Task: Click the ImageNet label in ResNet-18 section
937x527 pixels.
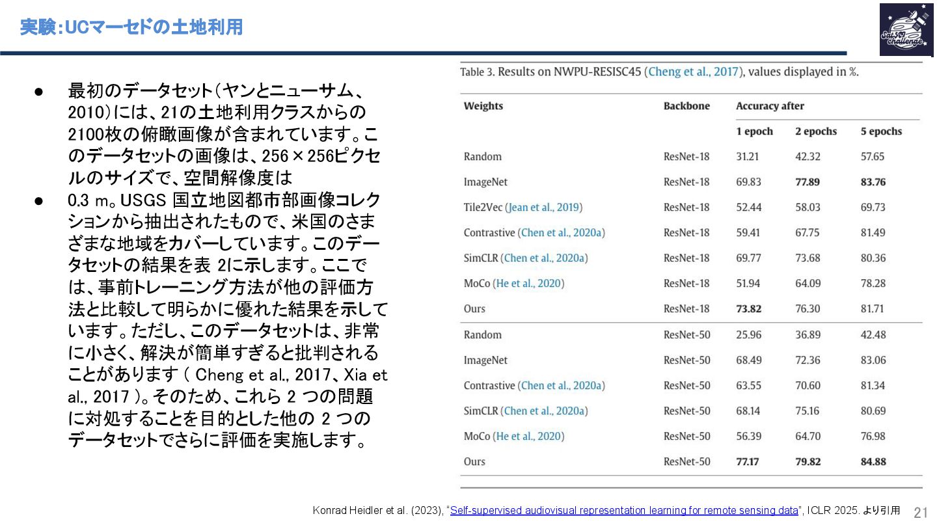Action: coord(485,182)
